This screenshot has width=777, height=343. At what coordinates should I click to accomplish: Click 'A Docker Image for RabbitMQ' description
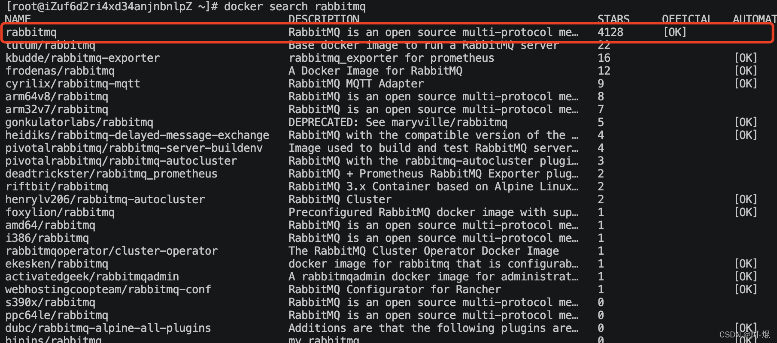point(376,71)
